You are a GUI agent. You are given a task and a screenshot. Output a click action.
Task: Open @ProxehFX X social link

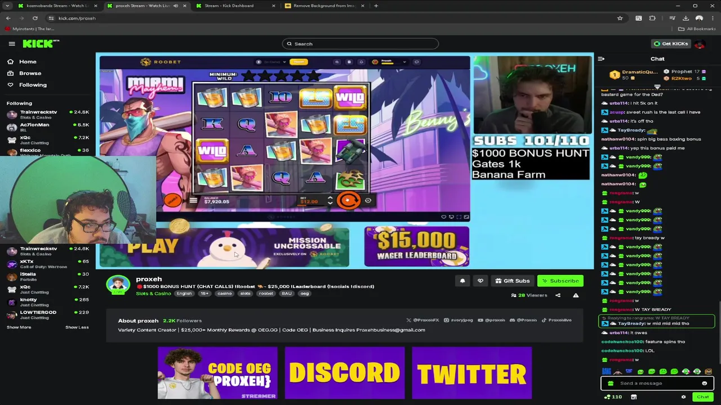(x=423, y=320)
